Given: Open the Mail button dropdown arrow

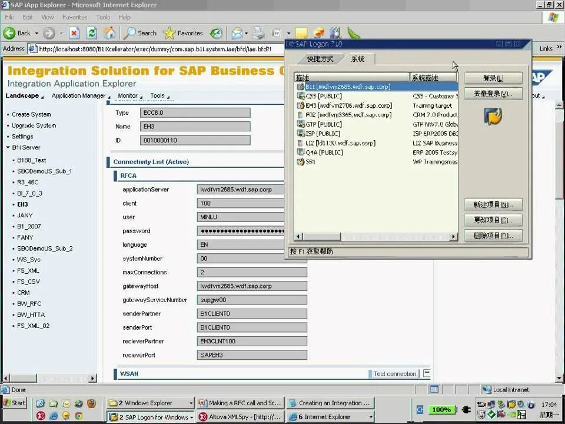Looking at the screenshot, I should pos(246,33).
